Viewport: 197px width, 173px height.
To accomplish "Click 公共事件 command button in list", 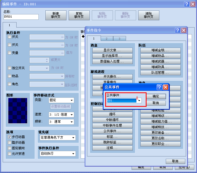I will (112, 131).
